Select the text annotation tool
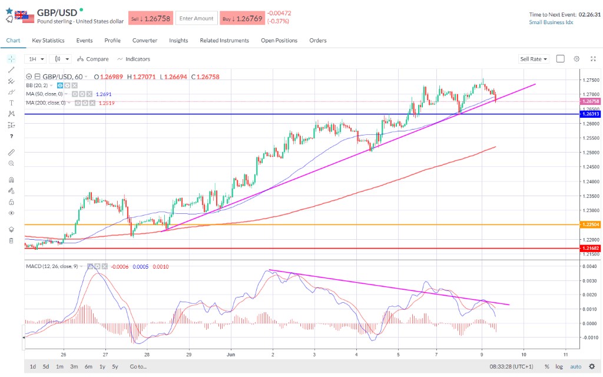Image resolution: width=603 pixels, height=377 pixels. click(11, 102)
